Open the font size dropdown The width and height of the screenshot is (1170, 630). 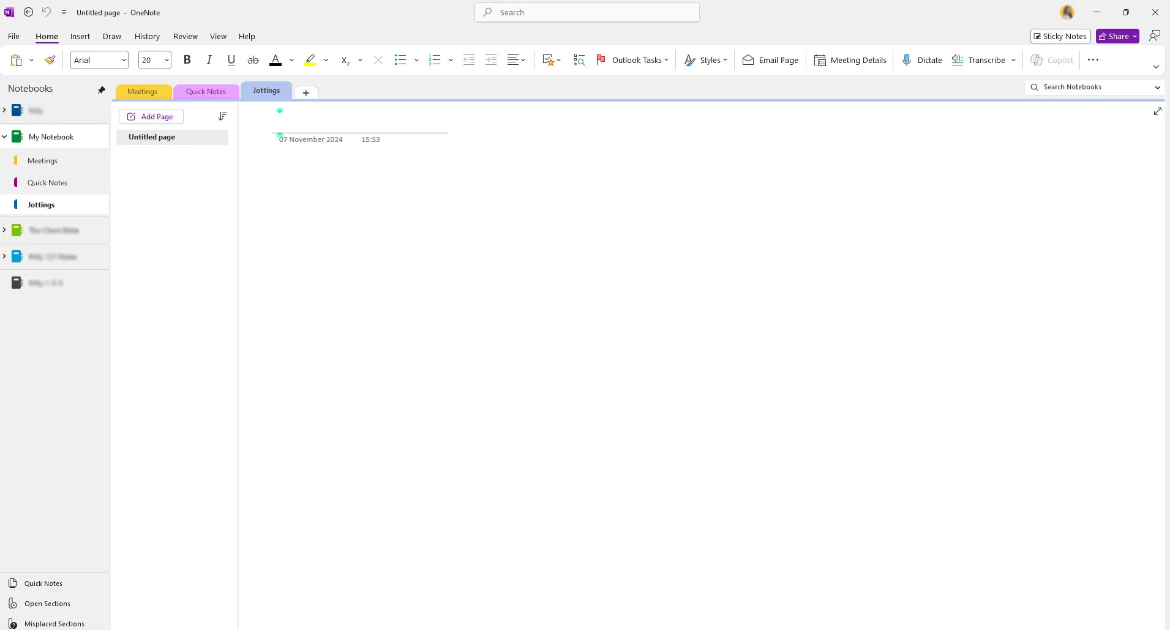coord(166,60)
